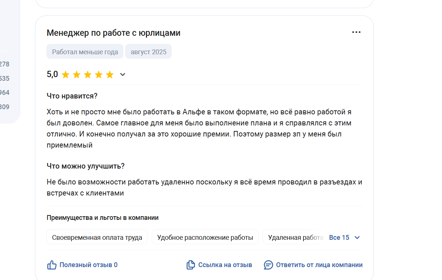Click the "Своевременная оплата труда" benefit chip

pyautogui.click(x=97, y=237)
